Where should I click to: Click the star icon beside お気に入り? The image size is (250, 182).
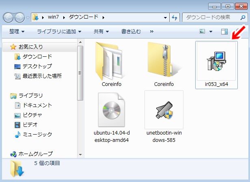pos(13,47)
